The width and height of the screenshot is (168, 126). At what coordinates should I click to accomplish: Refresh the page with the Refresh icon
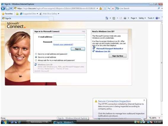(x=109, y=9)
